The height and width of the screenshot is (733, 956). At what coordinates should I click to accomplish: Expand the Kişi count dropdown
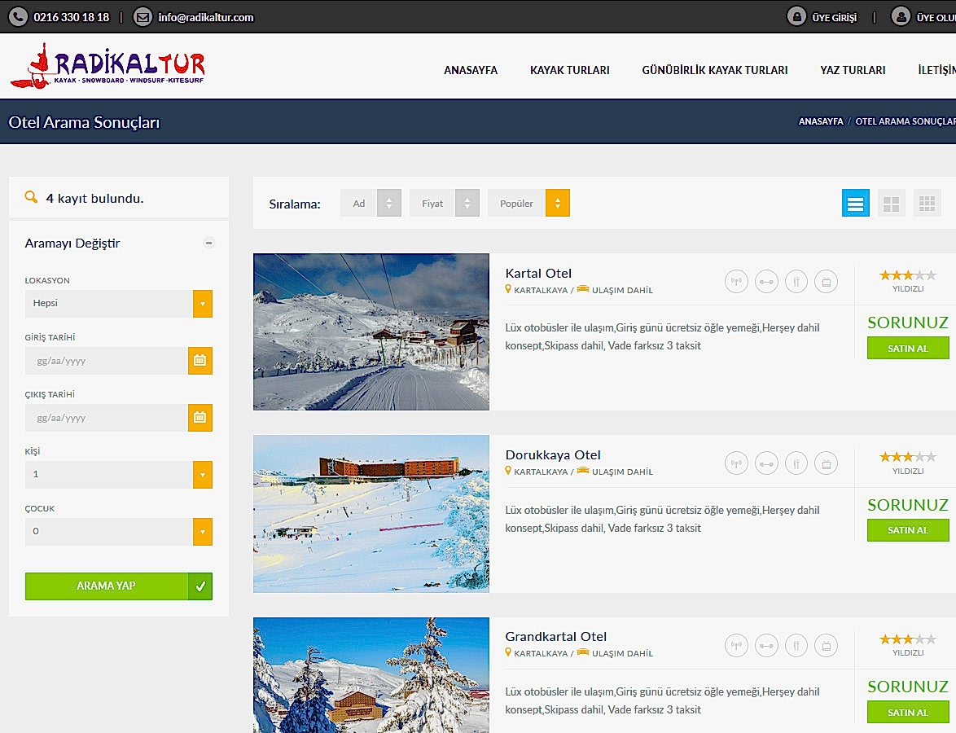tap(118, 475)
